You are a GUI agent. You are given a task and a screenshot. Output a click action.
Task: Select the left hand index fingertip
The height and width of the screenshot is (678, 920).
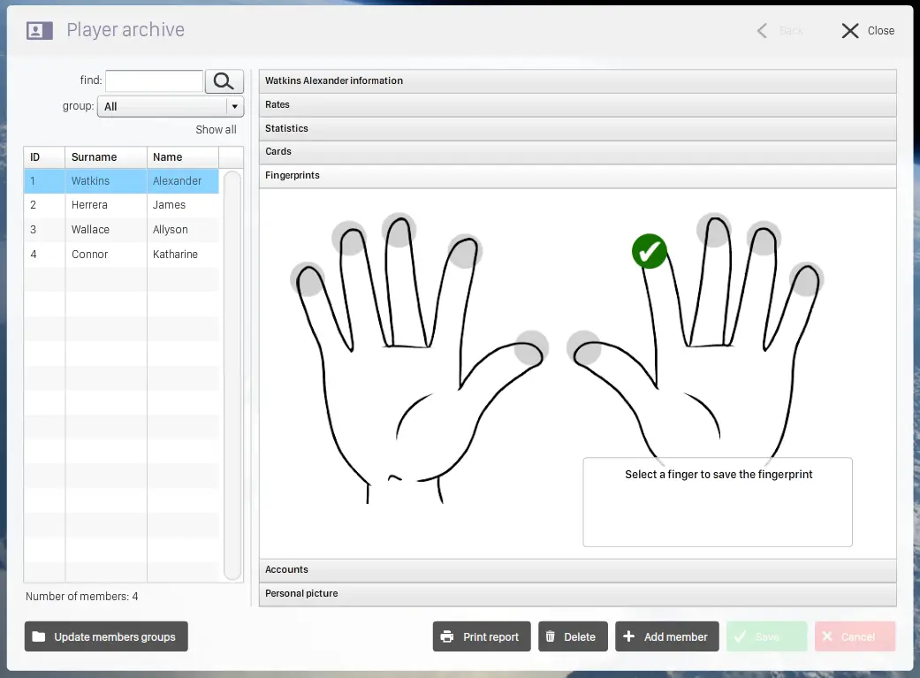465,251
